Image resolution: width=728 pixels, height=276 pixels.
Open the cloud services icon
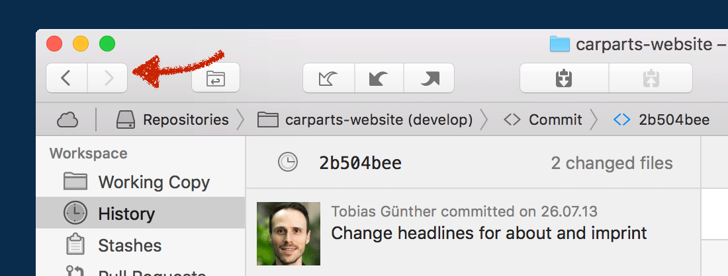(68, 120)
